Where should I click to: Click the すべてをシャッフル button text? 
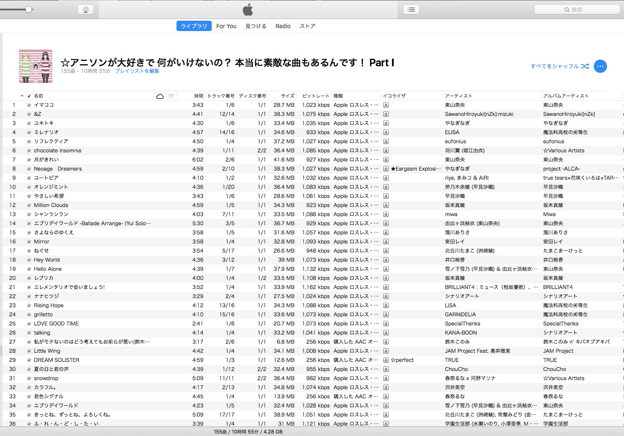coord(554,66)
